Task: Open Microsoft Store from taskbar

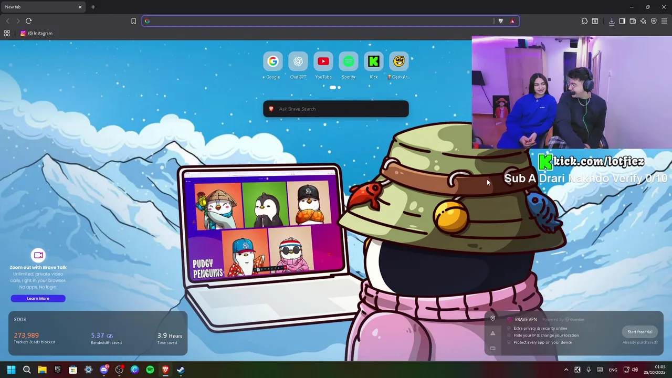Action: point(73,370)
